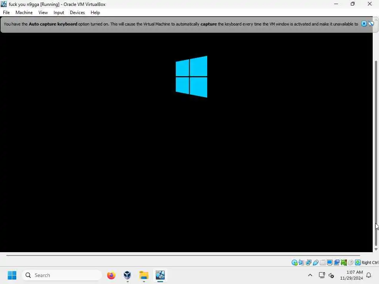Open VirtualBox Manager from the taskbar

(127, 275)
